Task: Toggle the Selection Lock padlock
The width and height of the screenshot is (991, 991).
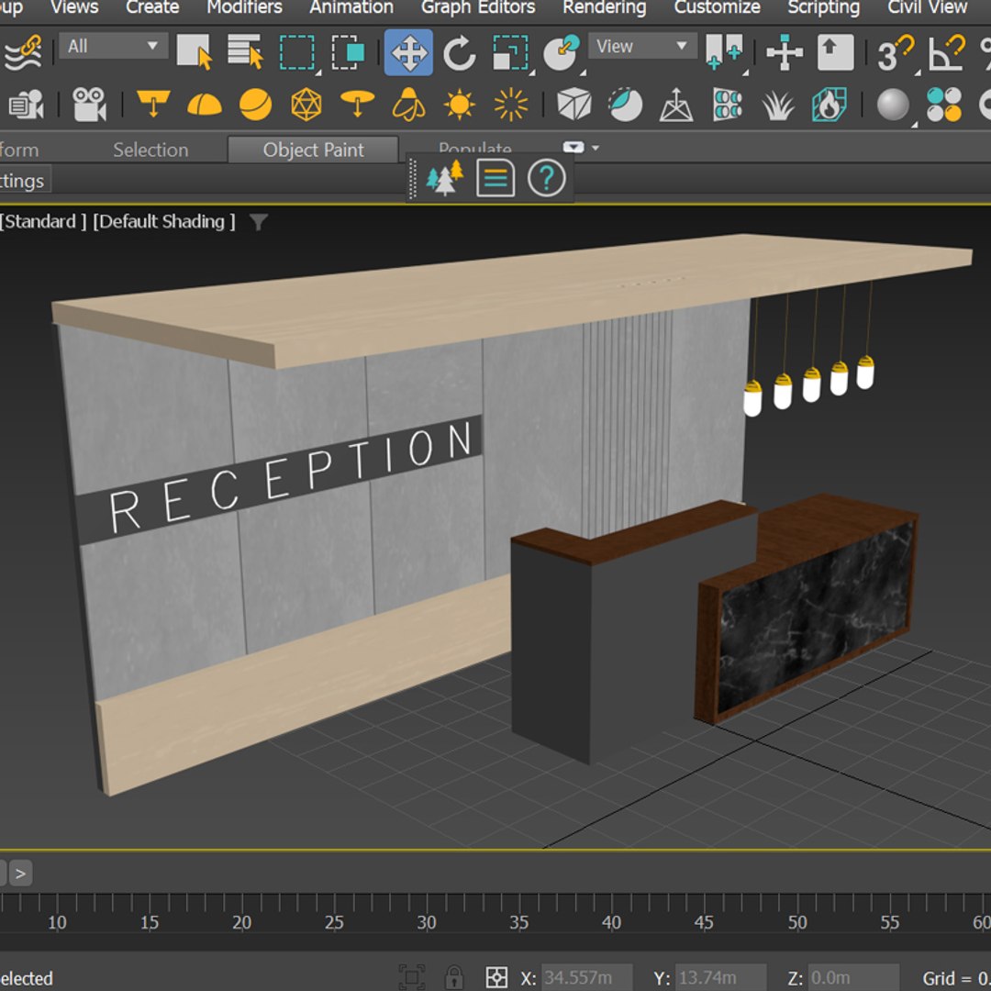Action: pyautogui.click(x=454, y=978)
